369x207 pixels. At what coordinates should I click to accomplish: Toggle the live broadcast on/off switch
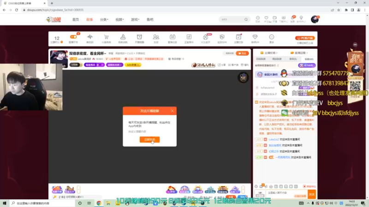tap(73, 37)
